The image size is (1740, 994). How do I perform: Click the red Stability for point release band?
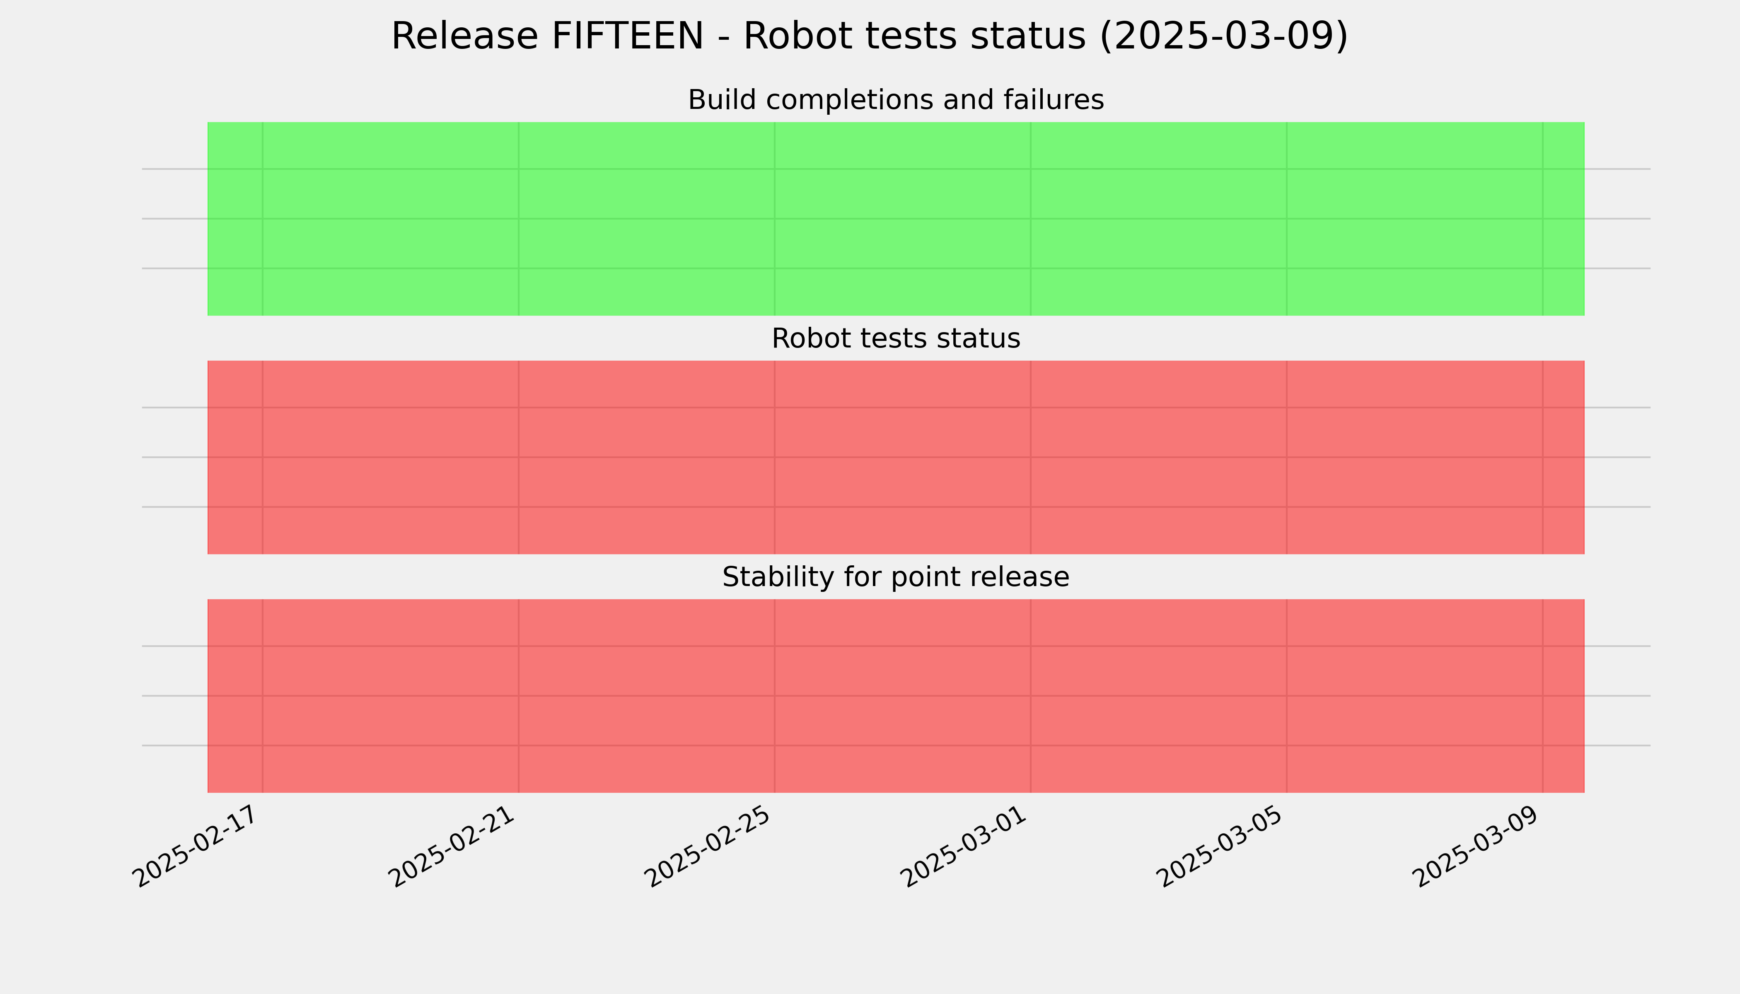pyautogui.click(x=896, y=696)
